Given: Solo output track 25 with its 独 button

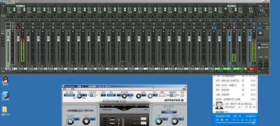Looking at the screenshot, I should [x=254, y=24].
